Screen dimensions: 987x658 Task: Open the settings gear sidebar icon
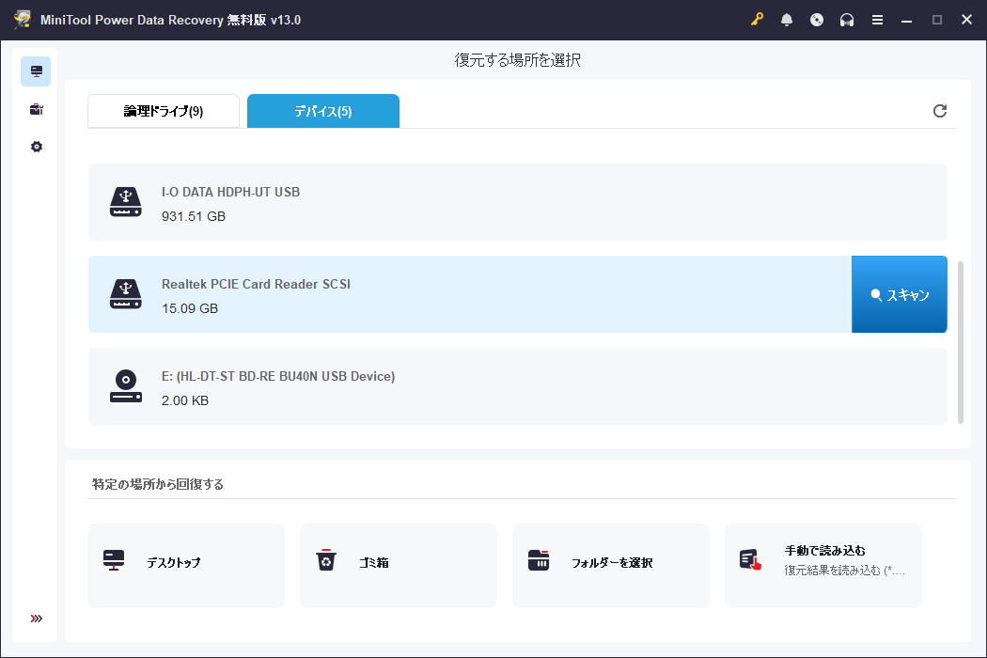[36, 147]
